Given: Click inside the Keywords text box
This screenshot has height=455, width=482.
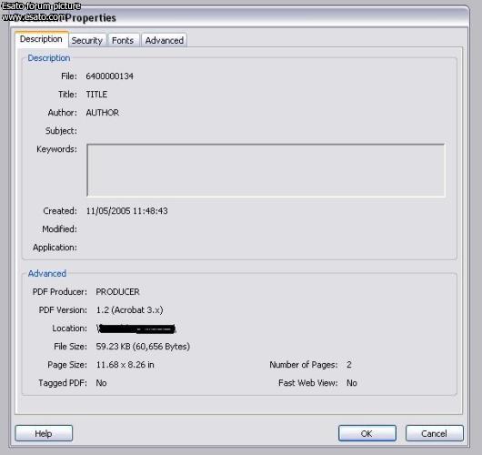Looking at the screenshot, I should (x=266, y=170).
